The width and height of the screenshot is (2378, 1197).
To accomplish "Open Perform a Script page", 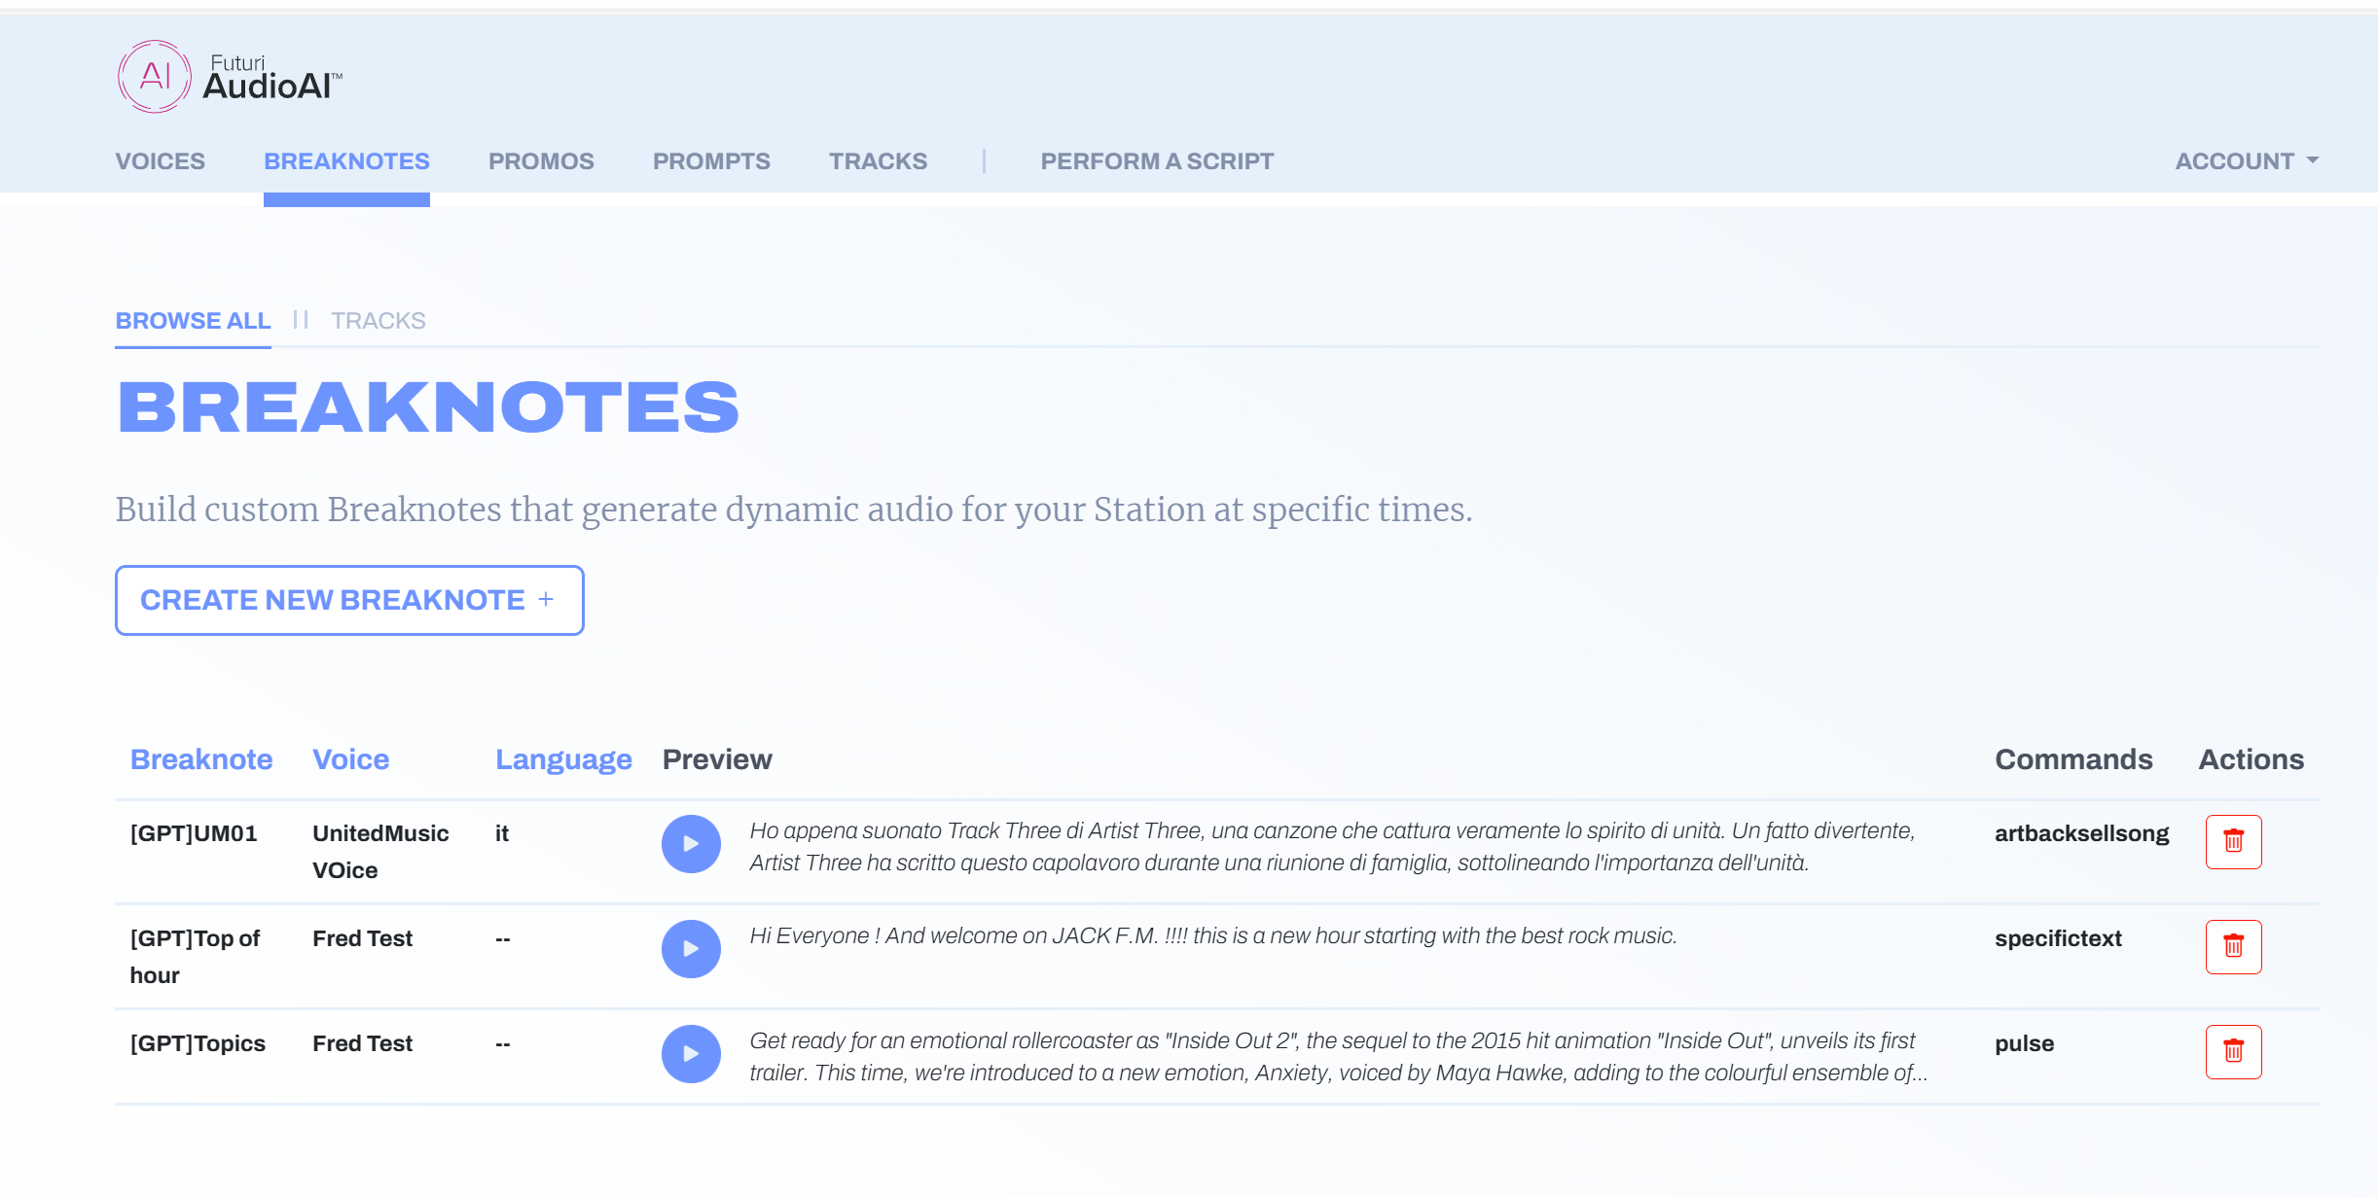I will (1157, 161).
